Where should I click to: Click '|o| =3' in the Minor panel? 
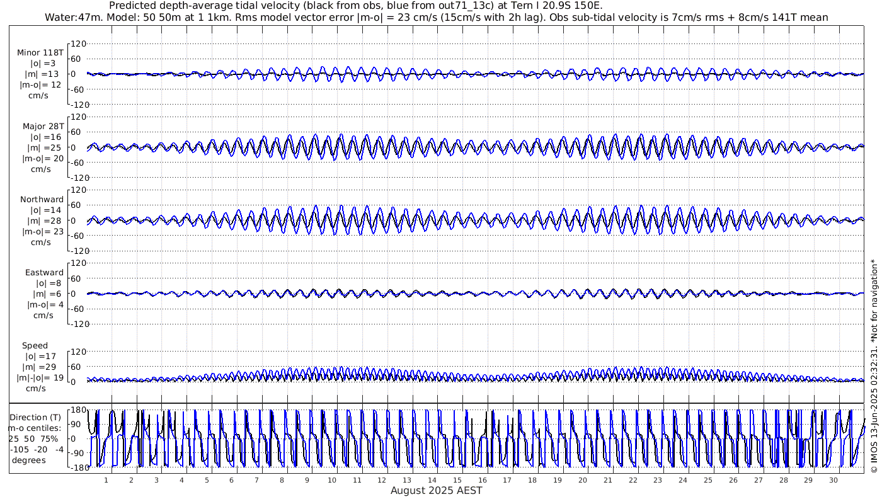(43, 64)
